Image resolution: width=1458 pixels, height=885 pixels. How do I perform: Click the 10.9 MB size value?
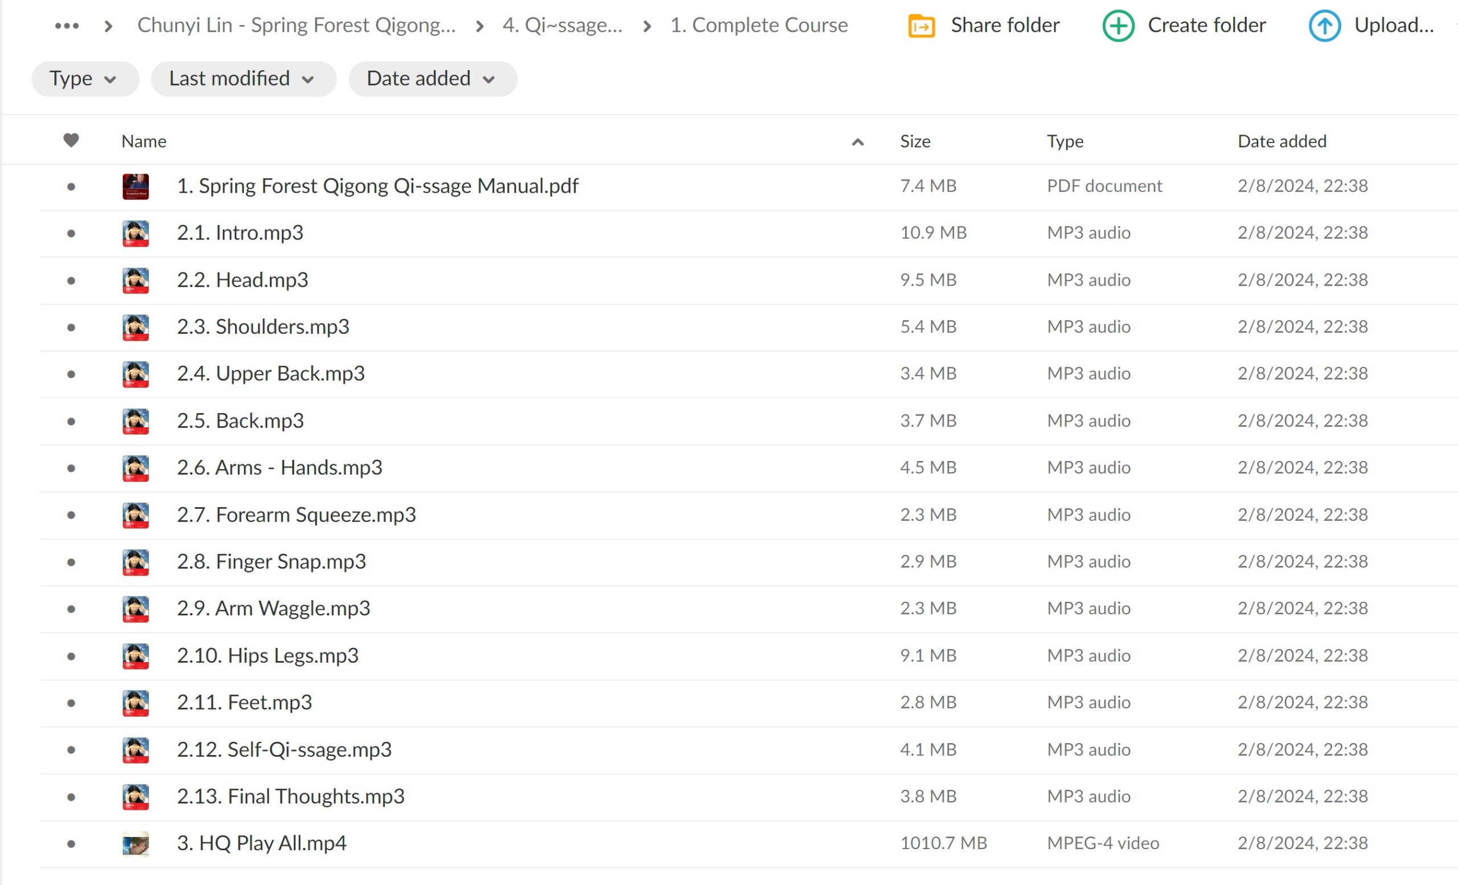tap(933, 233)
